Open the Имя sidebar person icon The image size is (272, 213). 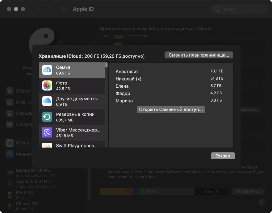[x=10, y=102]
